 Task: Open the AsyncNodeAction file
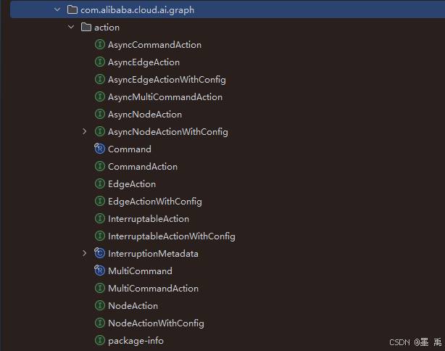(x=145, y=115)
